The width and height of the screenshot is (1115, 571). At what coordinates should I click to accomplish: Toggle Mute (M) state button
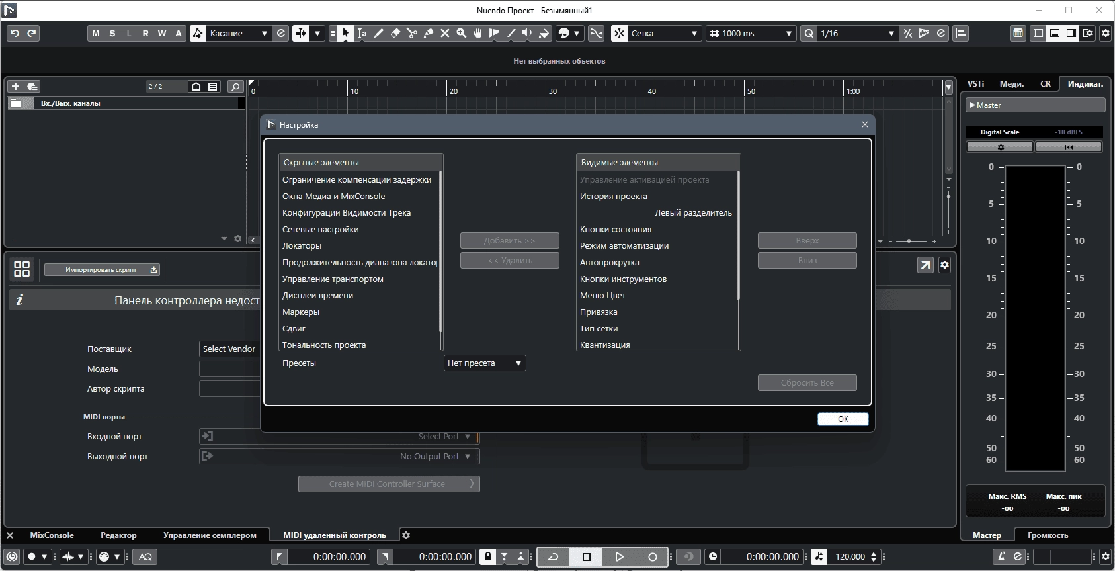pyautogui.click(x=96, y=33)
